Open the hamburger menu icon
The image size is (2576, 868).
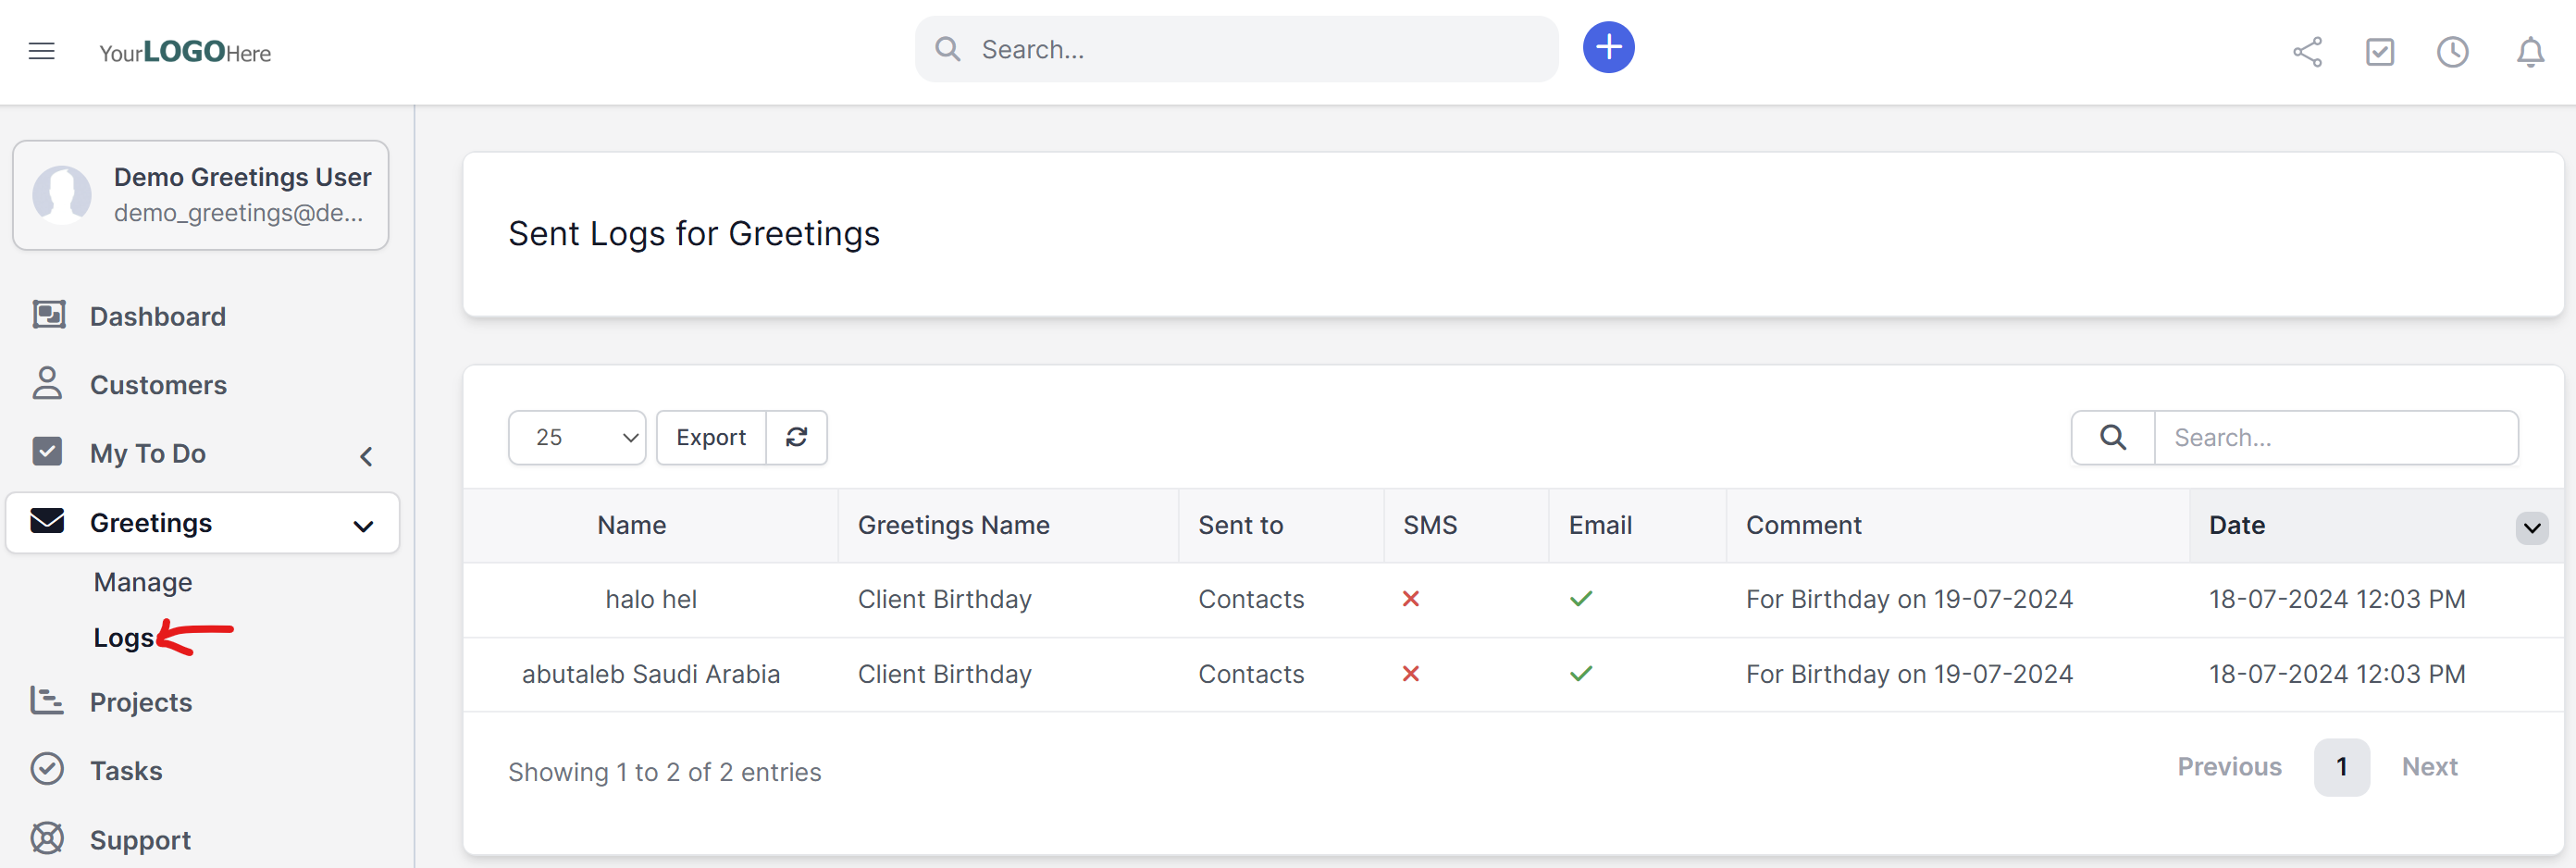point(41,51)
